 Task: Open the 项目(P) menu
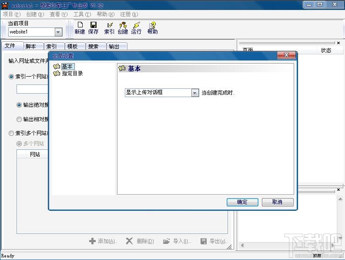(12, 14)
